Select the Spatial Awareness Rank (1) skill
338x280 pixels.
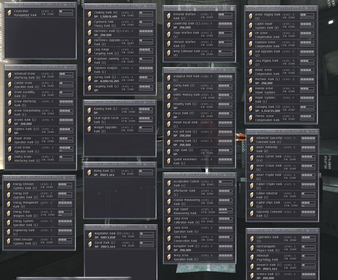[199, 161]
